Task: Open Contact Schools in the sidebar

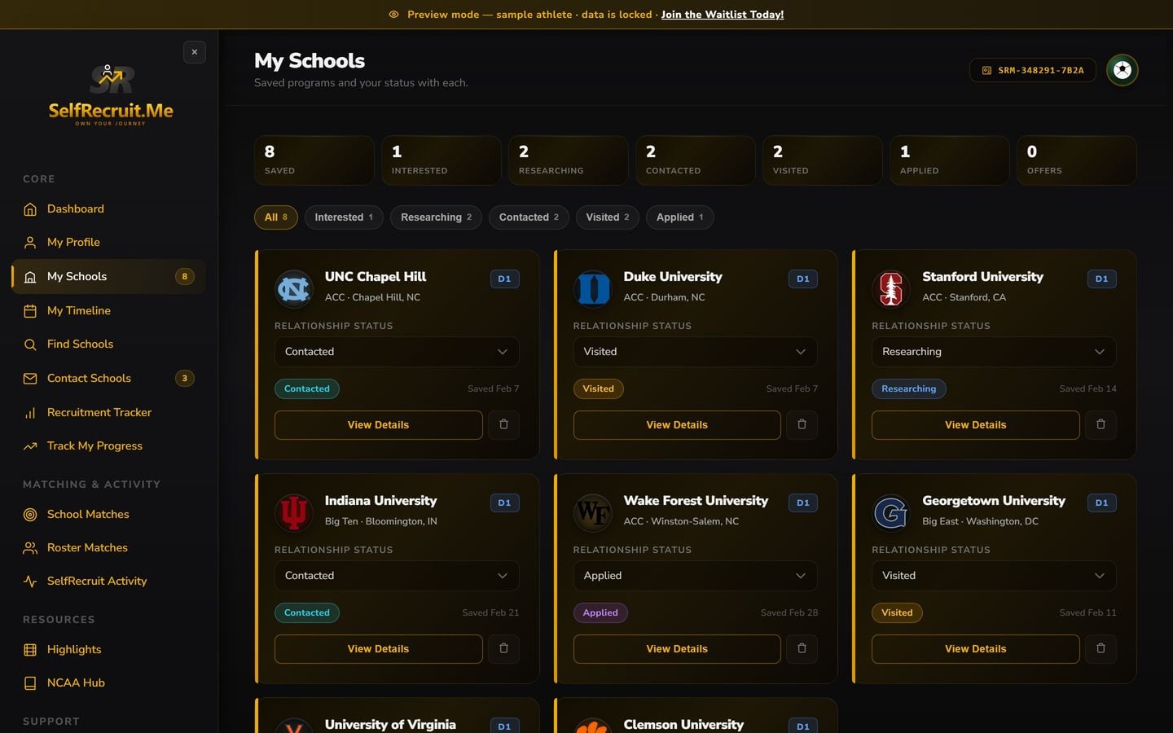Action: point(108,378)
